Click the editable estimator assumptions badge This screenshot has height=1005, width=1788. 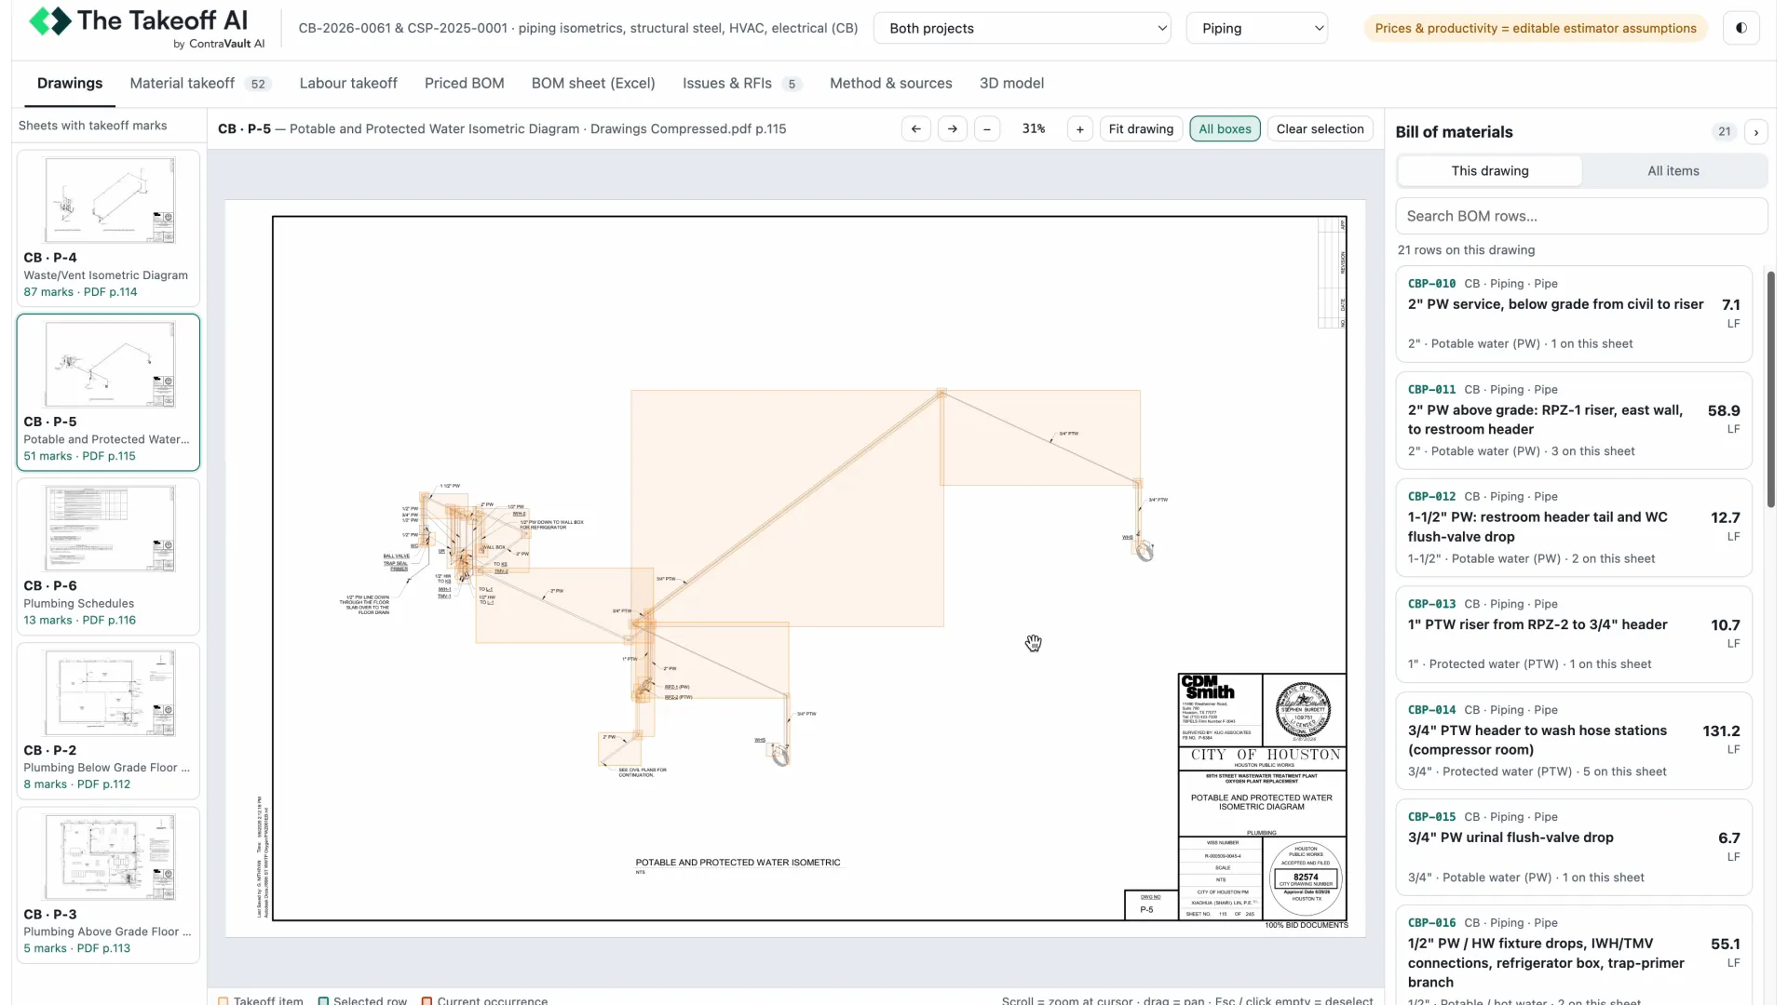click(x=1536, y=28)
